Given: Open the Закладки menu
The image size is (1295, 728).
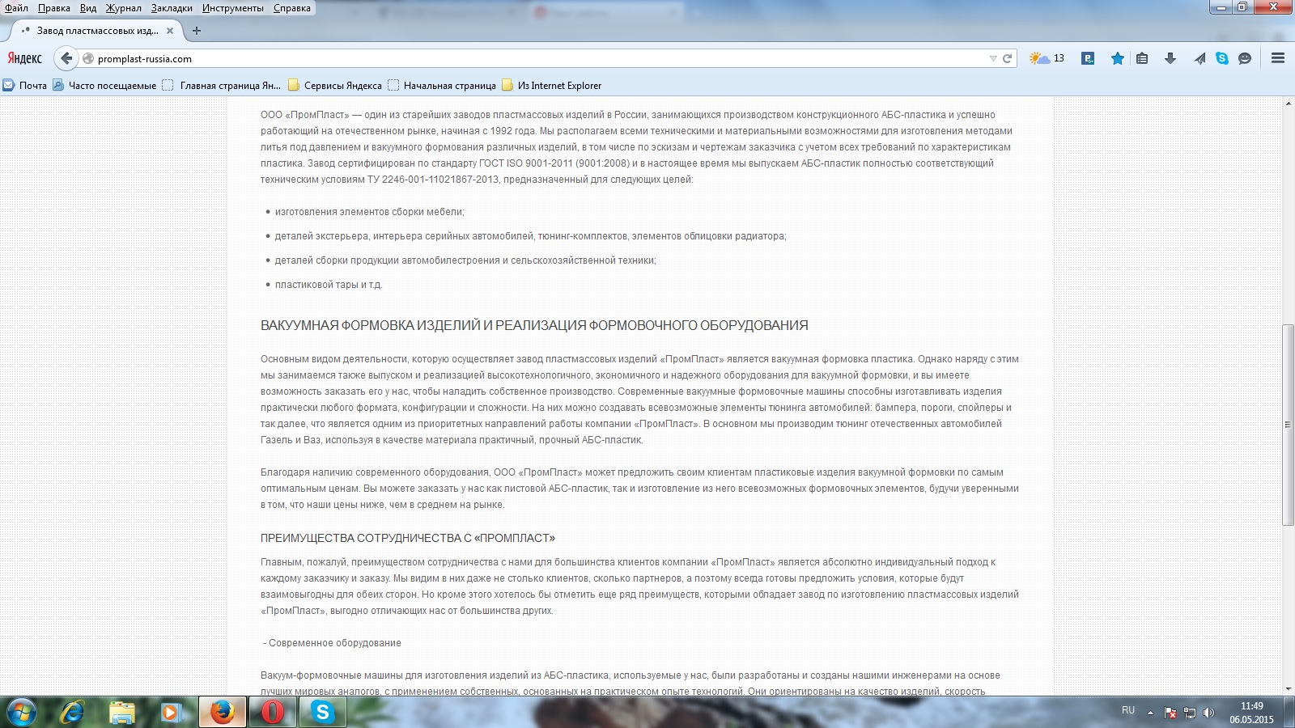Looking at the screenshot, I should pos(172,8).
